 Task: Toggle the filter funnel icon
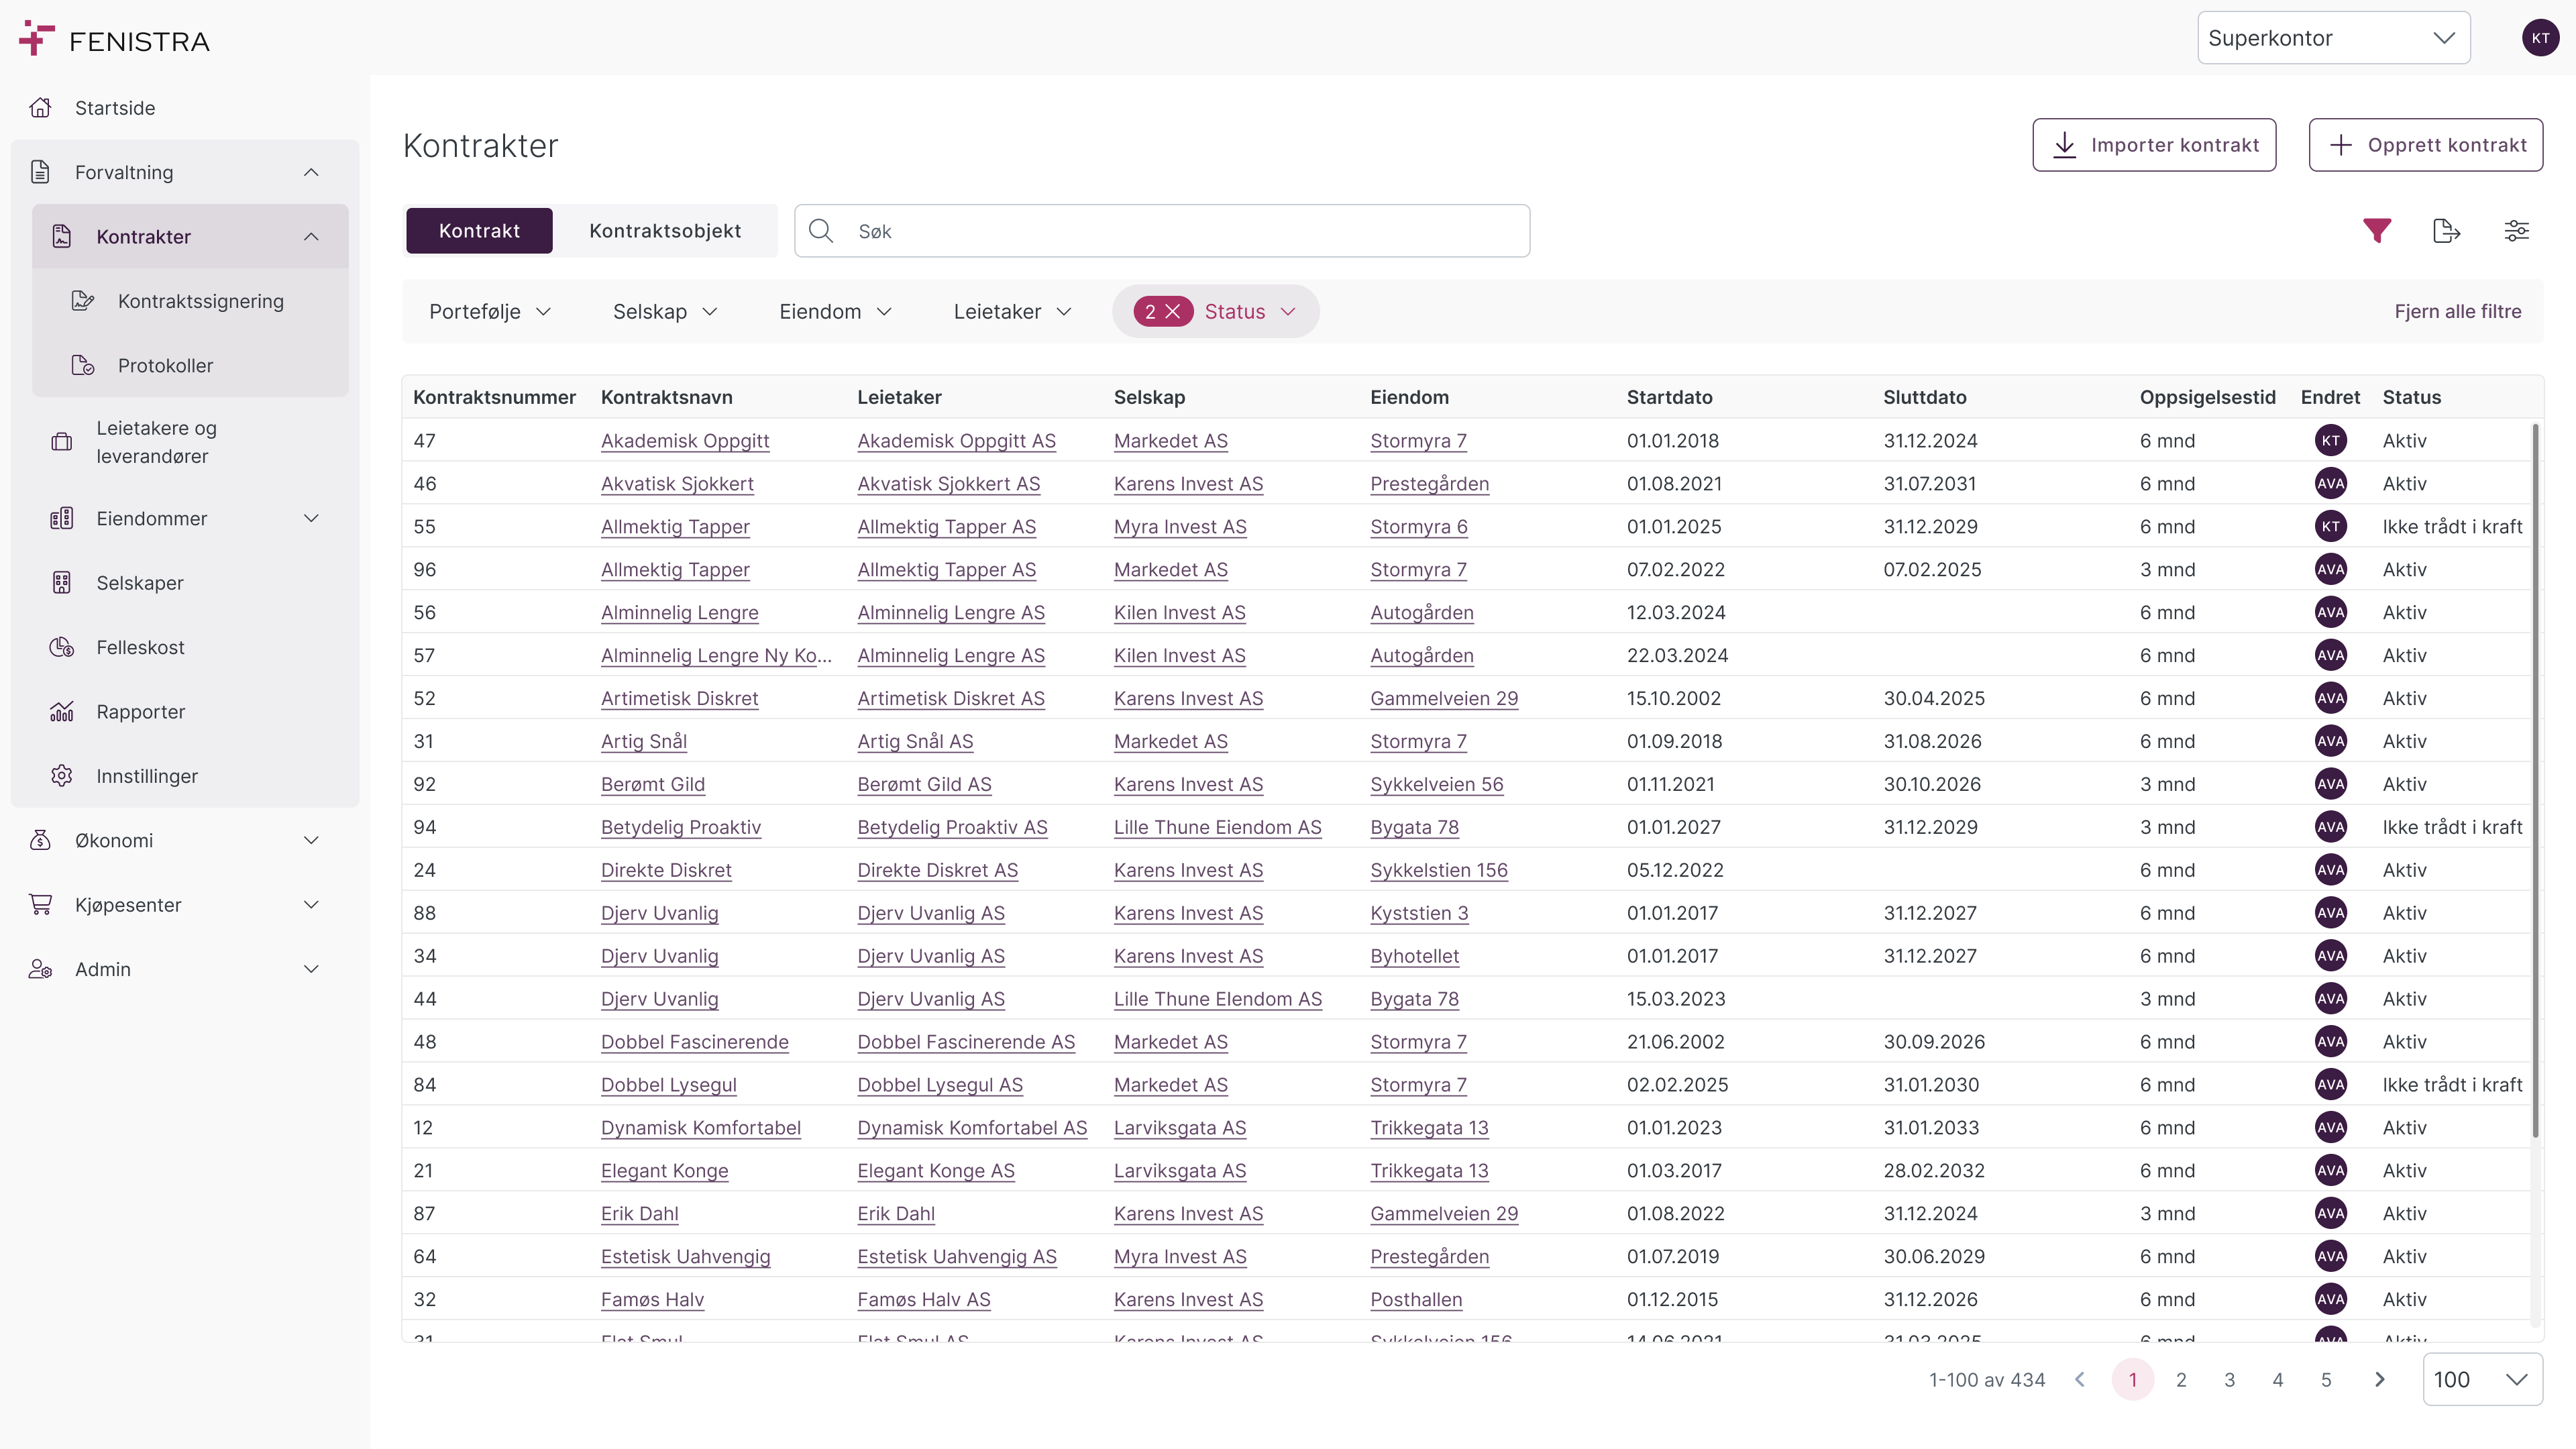click(2377, 231)
